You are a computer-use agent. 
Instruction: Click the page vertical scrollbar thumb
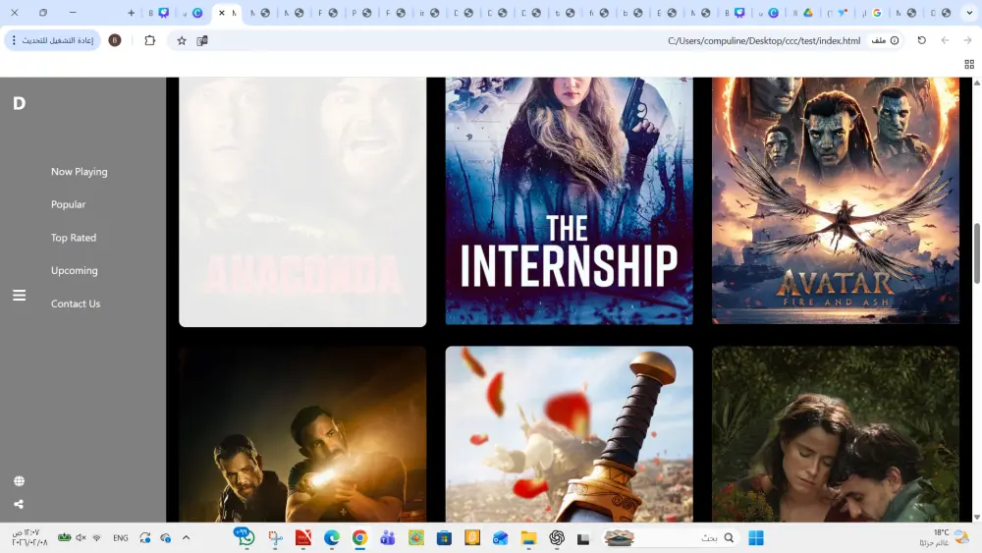tap(976, 253)
